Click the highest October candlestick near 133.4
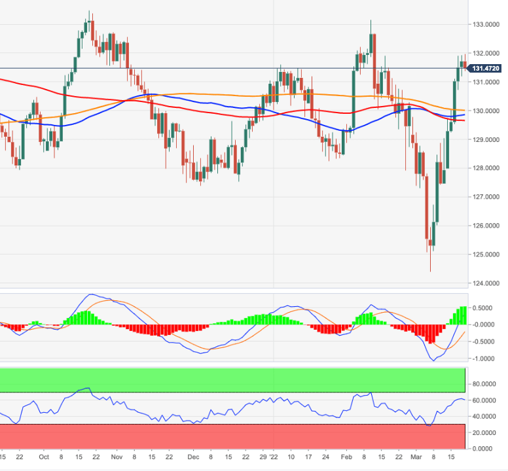 pyautogui.click(x=89, y=22)
